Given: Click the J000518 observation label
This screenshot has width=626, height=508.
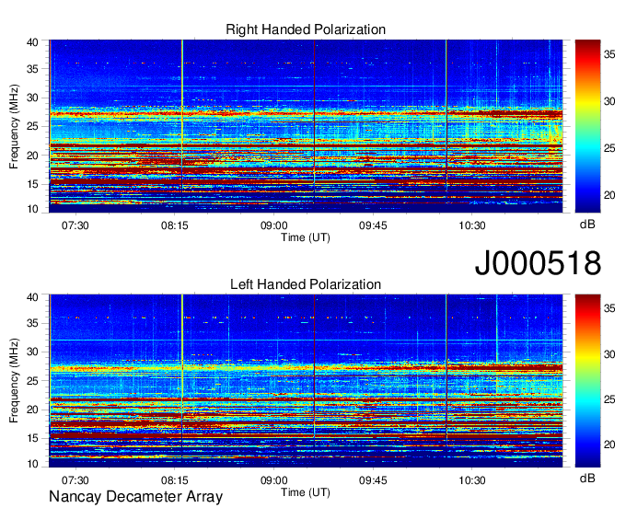Looking at the screenshot, I should (x=538, y=263).
